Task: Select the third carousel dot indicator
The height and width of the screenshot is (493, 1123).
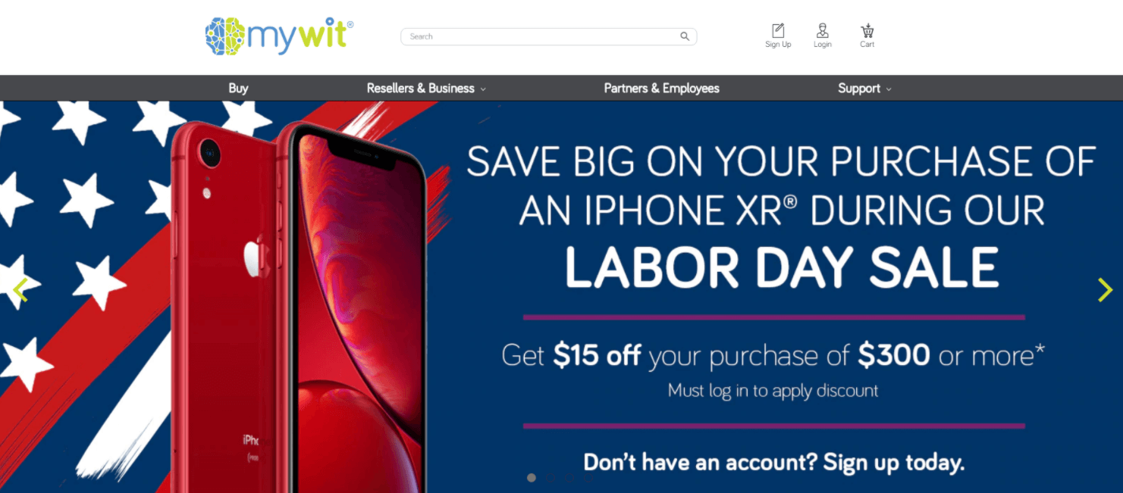Action: tap(569, 478)
